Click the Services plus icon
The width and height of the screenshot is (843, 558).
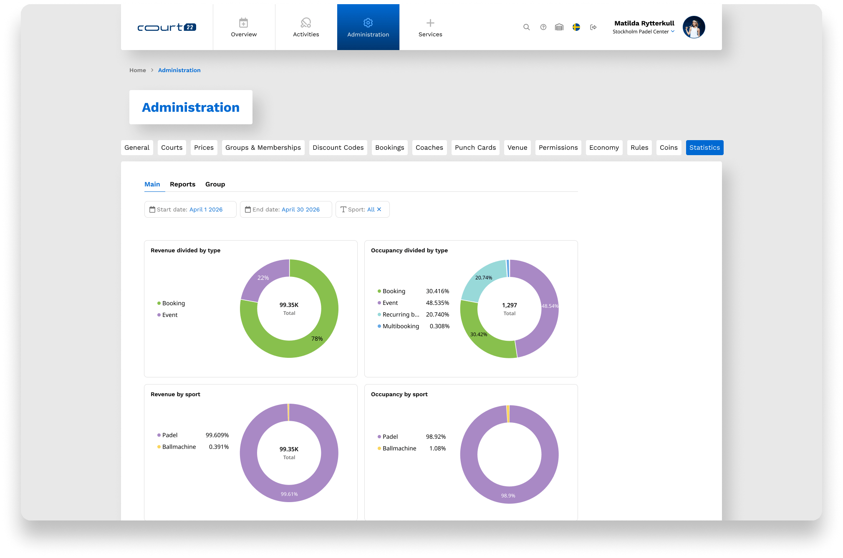pos(430,23)
